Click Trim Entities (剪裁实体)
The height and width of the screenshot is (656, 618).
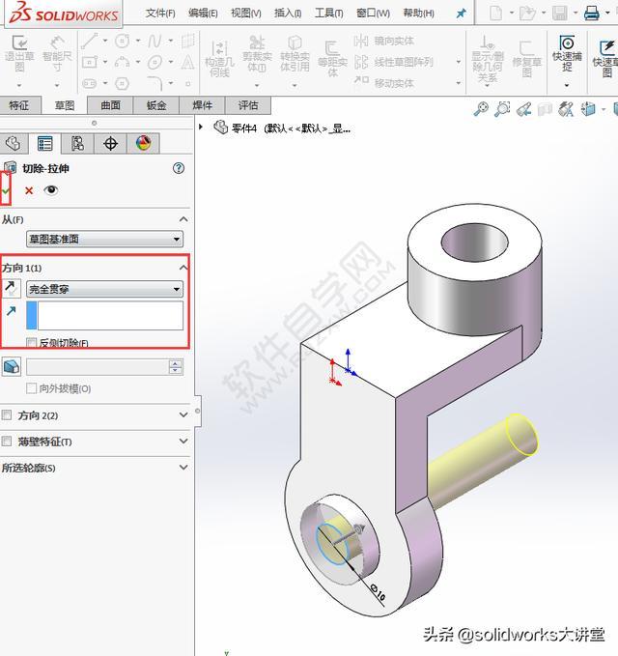(x=257, y=54)
